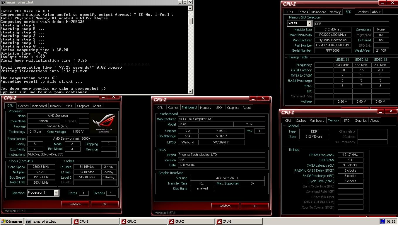Click Validate in the CPU window
398x225 pixels.
point(75,204)
